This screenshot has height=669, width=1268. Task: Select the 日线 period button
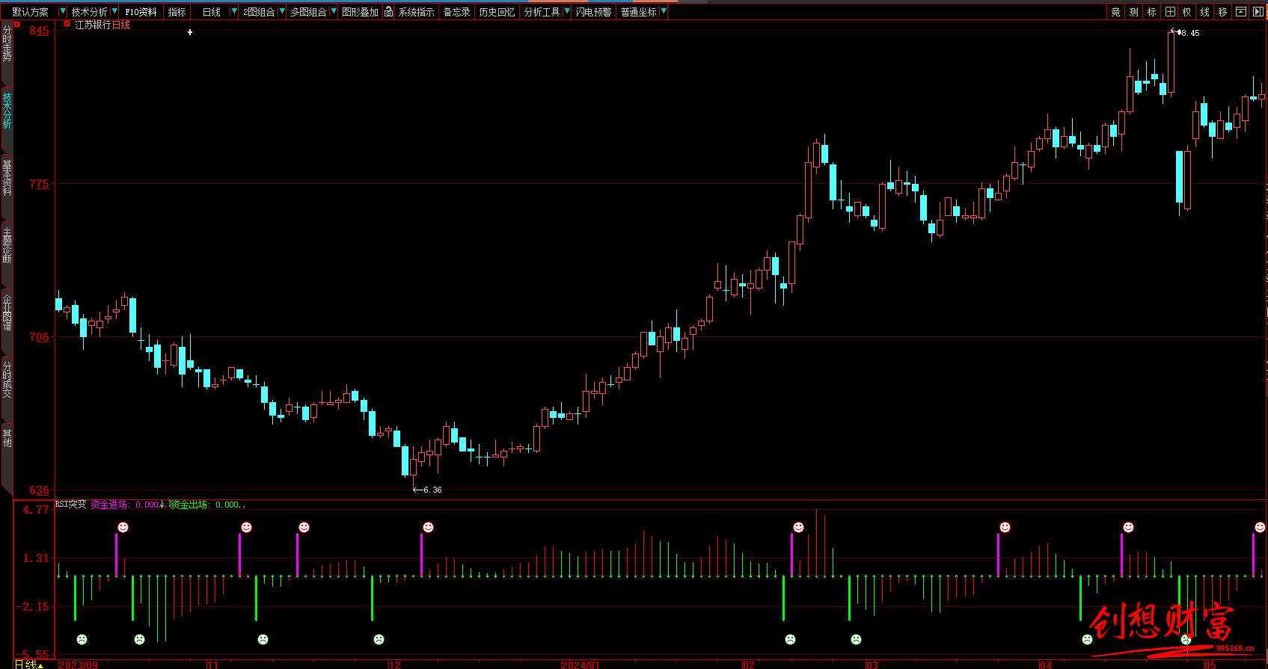coord(212,12)
